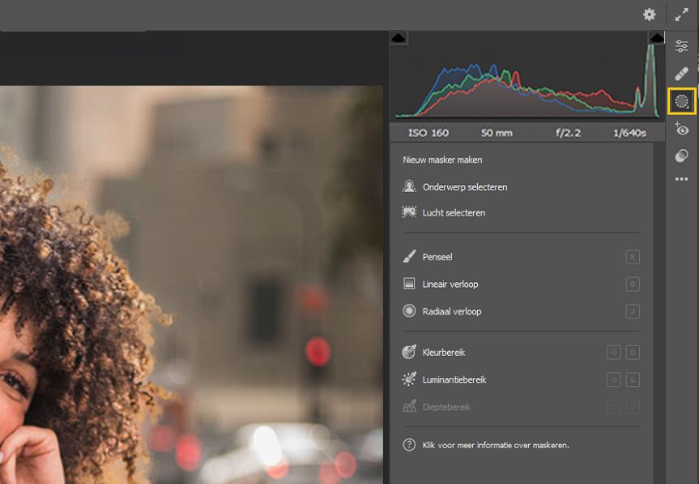
Task: Select the Red Eye tool icon
Action: coord(681,128)
